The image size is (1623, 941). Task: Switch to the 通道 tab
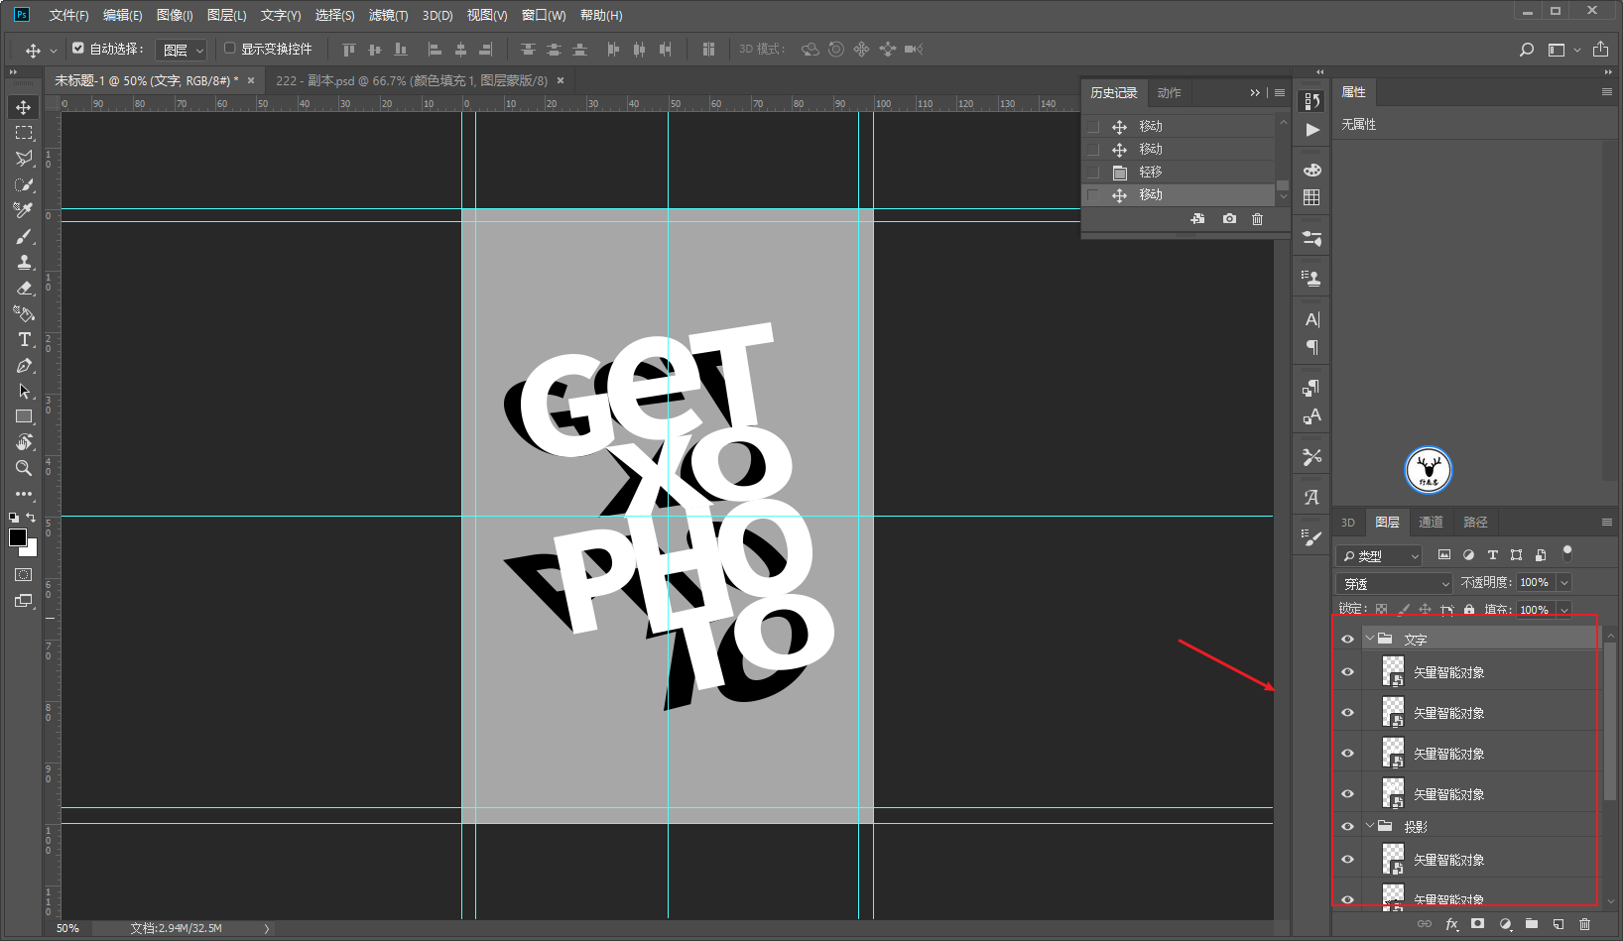1431,523
